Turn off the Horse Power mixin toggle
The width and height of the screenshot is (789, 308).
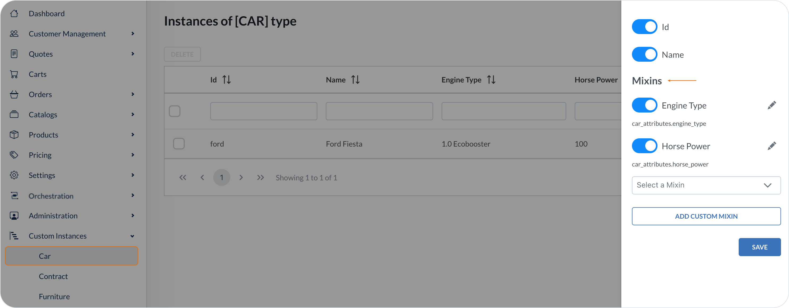(644, 146)
